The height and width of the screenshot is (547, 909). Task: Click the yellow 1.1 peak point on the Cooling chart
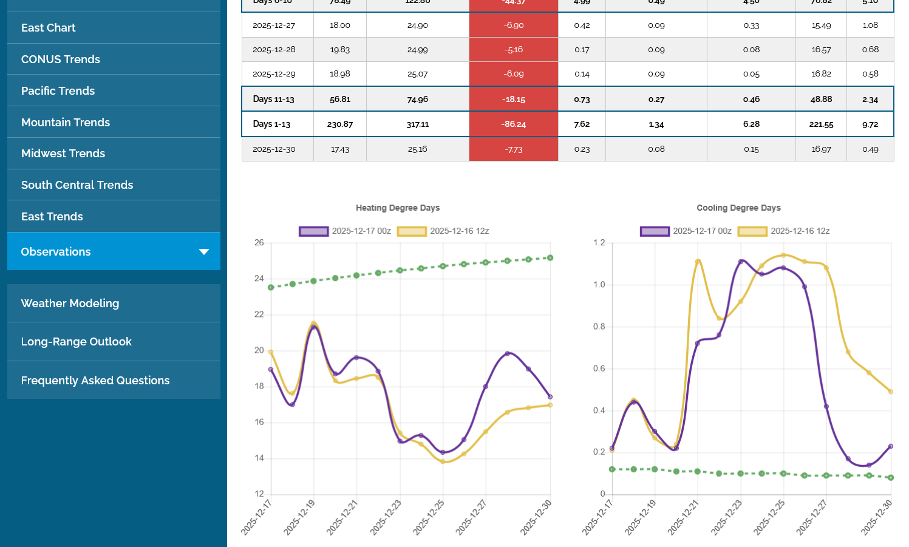[x=698, y=262]
